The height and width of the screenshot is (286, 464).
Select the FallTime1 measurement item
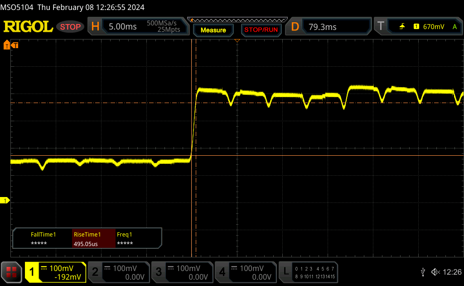pos(43,239)
